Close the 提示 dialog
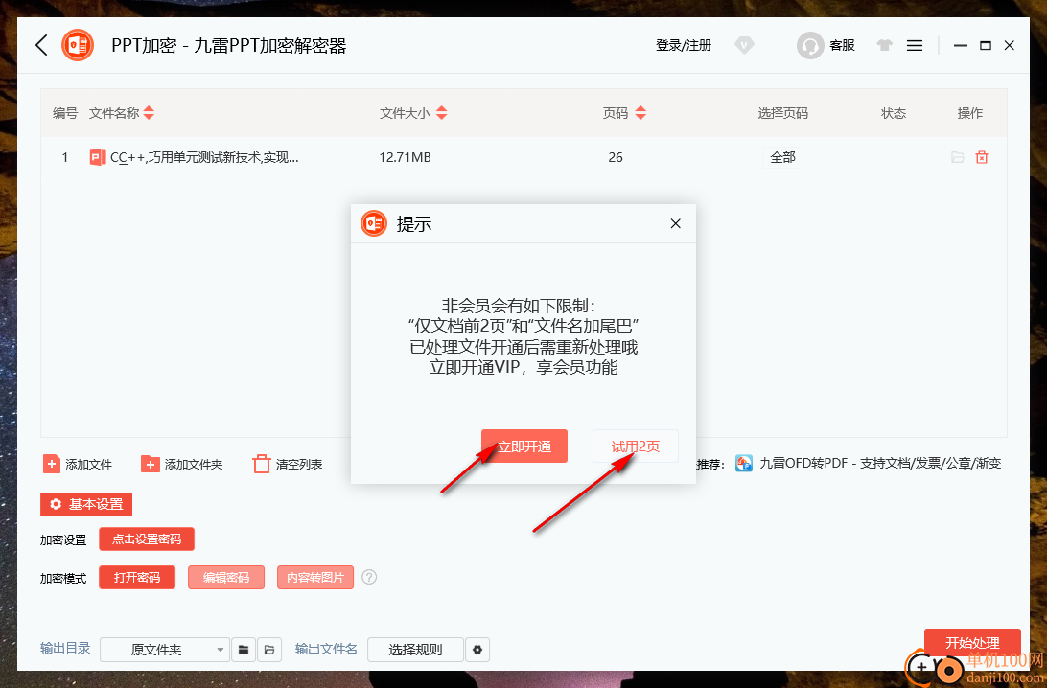The width and height of the screenshot is (1047, 688). (675, 223)
